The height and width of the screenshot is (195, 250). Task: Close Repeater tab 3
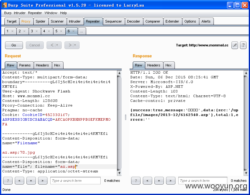coord(37,31)
